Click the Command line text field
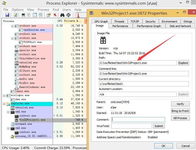This screenshot has height=150, width=196. (x=144, y=74)
